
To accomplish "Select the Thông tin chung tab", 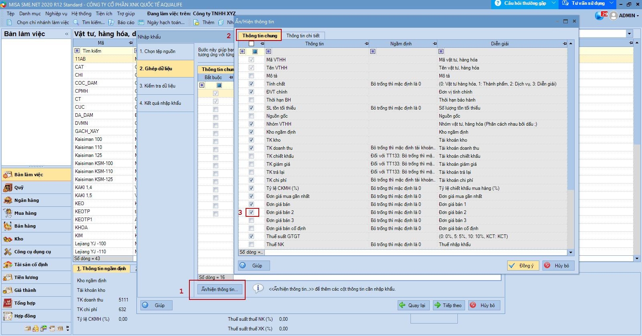I will (259, 36).
